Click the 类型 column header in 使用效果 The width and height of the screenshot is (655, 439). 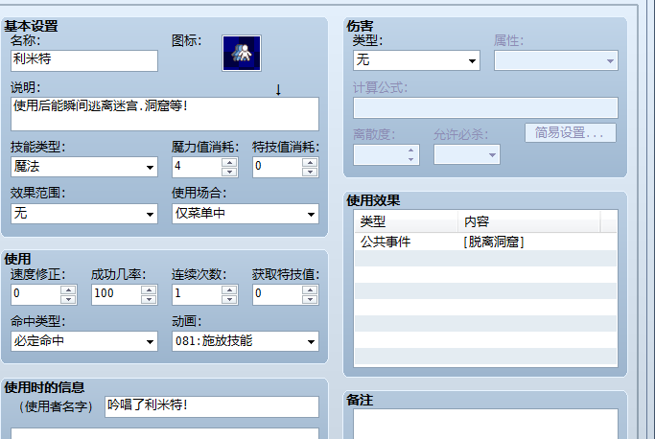click(x=406, y=221)
